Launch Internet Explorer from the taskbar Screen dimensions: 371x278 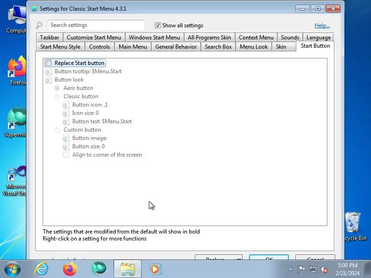41,269
